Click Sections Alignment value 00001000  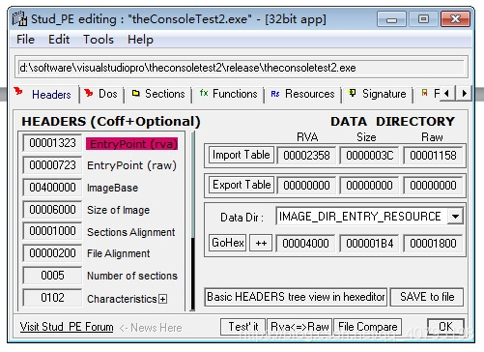52,231
